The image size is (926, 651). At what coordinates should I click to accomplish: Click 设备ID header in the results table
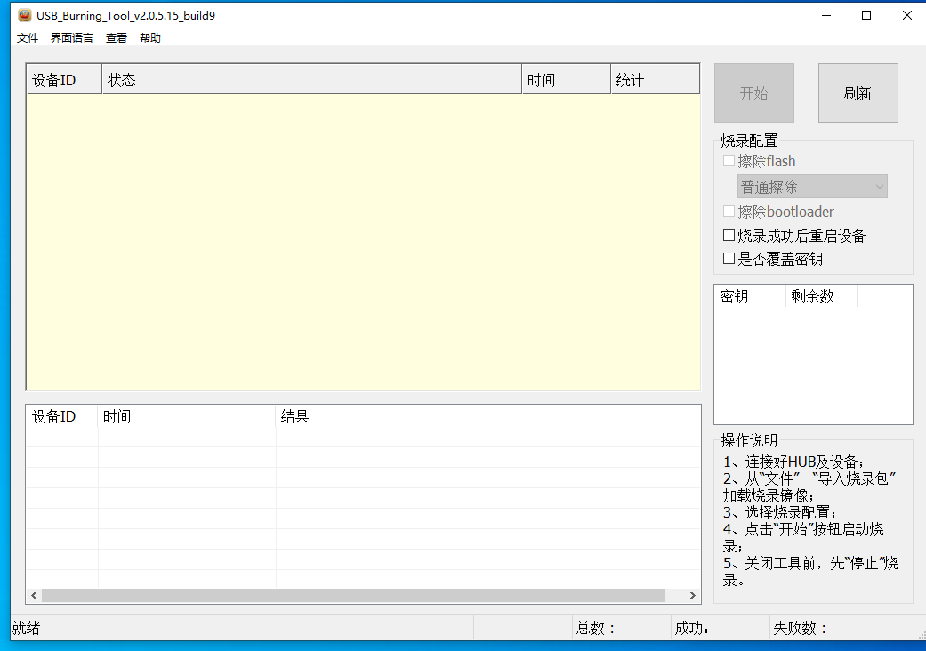click(62, 417)
